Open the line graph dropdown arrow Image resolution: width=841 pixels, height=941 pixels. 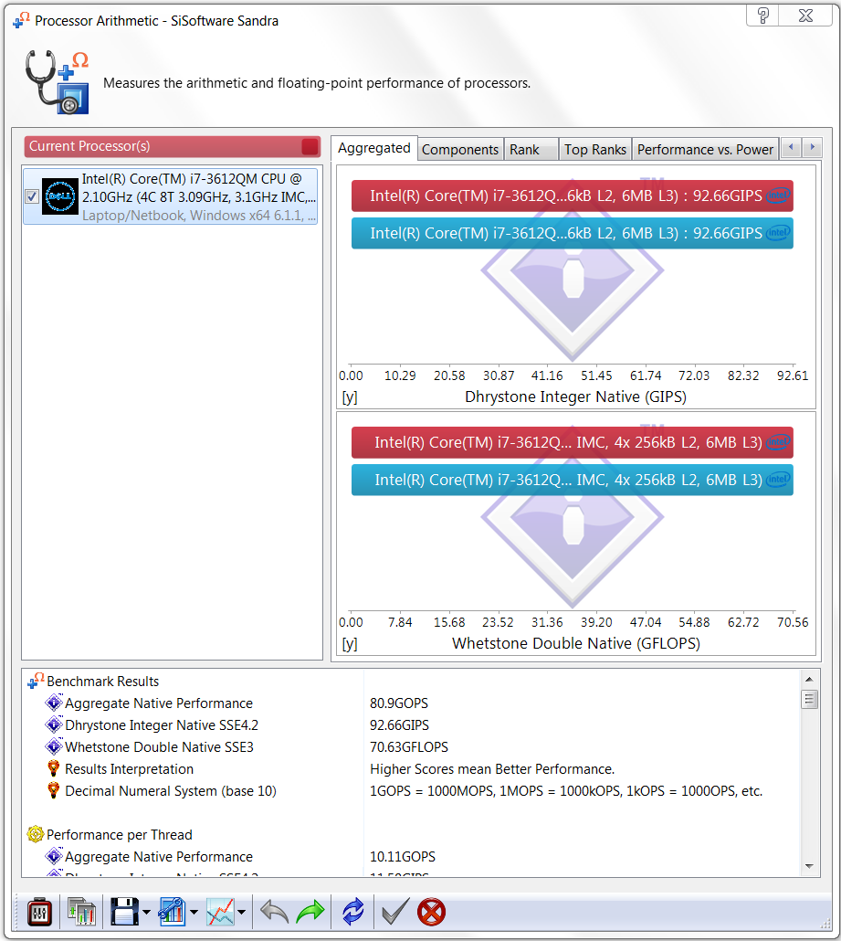click(242, 913)
